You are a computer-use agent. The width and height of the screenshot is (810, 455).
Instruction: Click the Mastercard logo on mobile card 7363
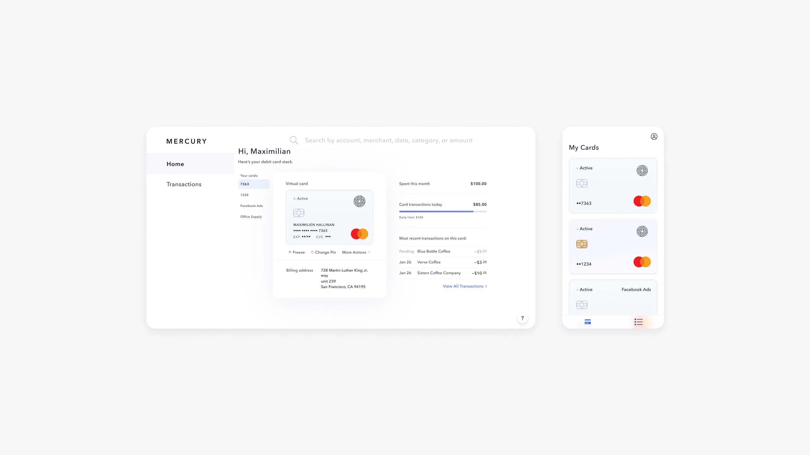click(x=642, y=201)
